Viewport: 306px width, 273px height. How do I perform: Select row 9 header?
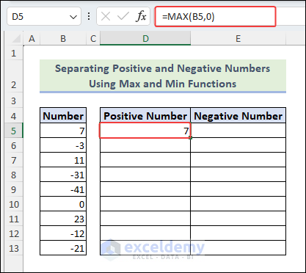(x=14, y=189)
